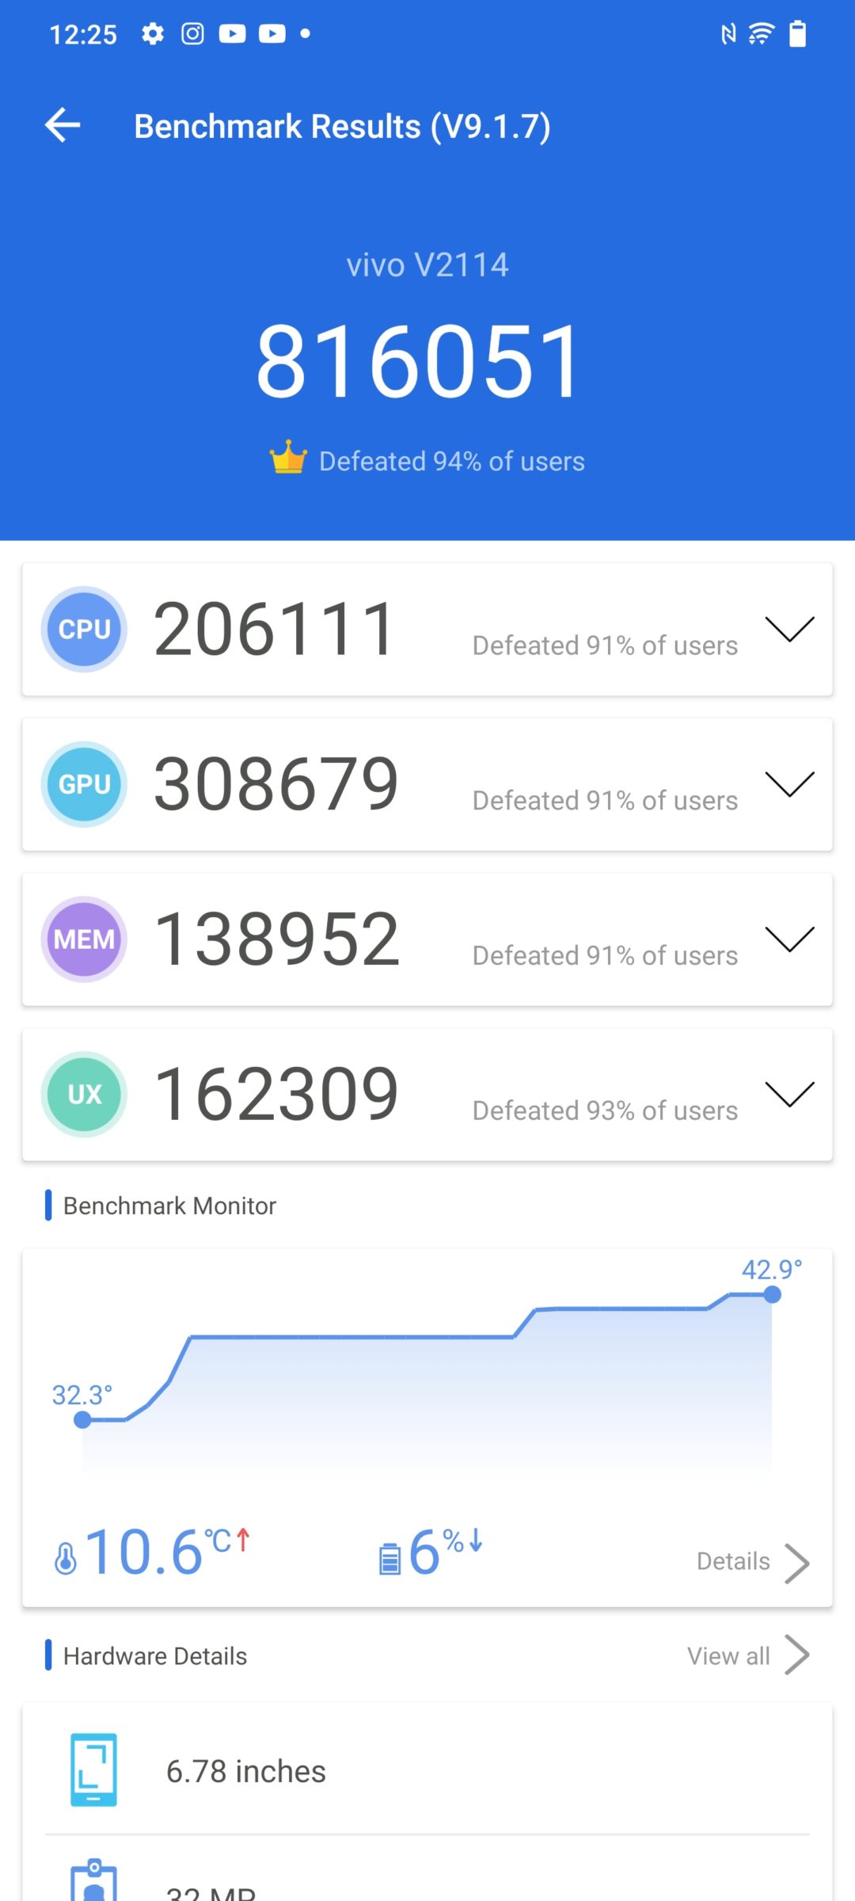Select the 6.78 inches hardware row

pyautogui.click(x=427, y=1771)
